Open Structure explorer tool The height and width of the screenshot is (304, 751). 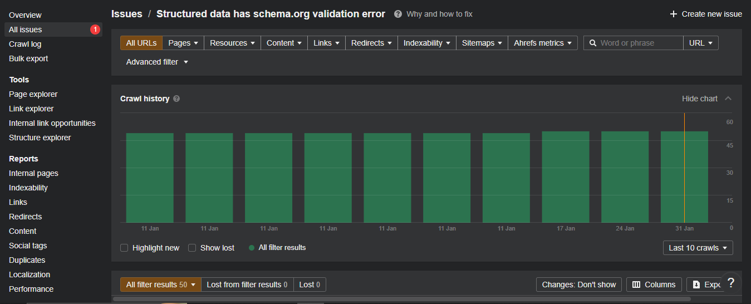click(40, 138)
